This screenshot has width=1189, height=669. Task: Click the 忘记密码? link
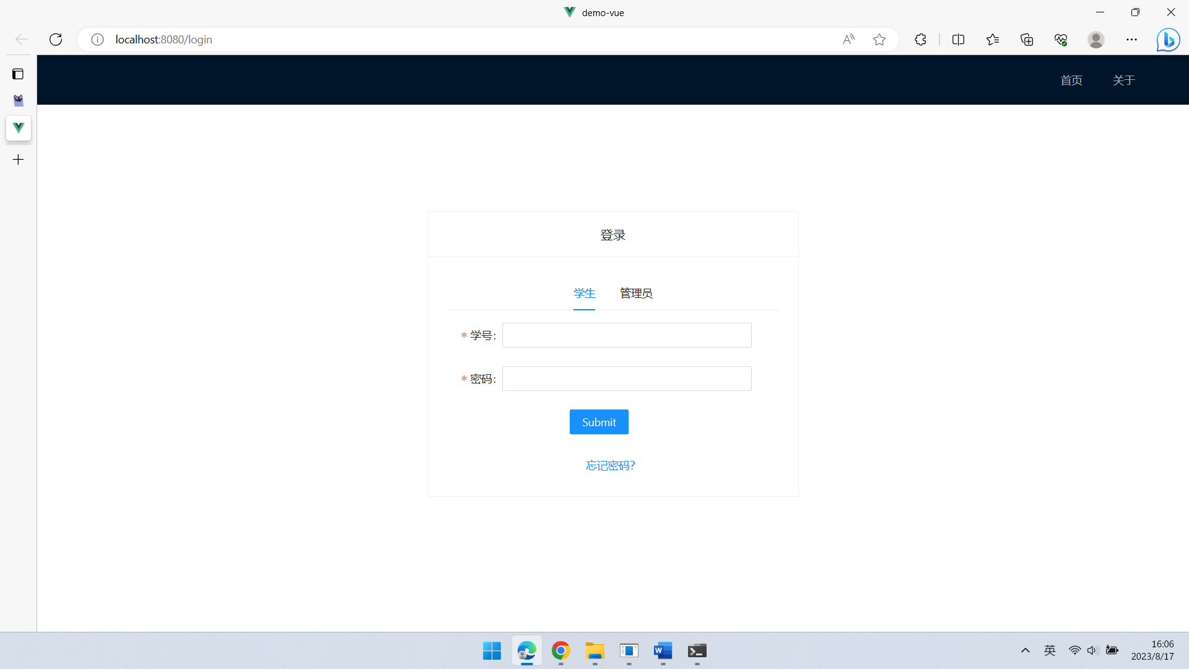(x=611, y=465)
